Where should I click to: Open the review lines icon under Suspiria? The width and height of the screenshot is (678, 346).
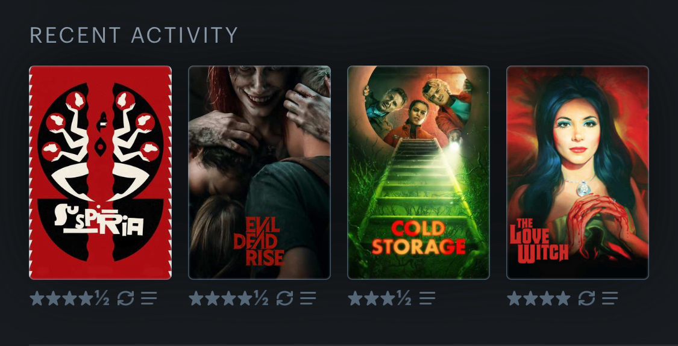pyautogui.click(x=149, y=298)
